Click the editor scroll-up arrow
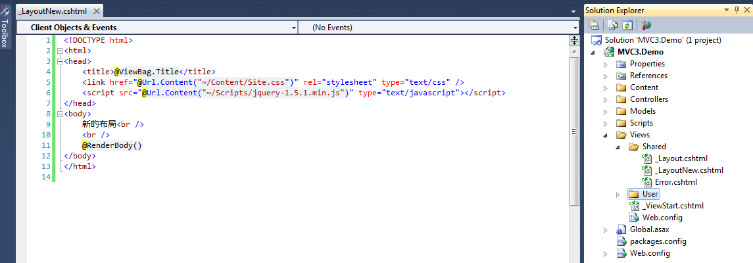Viewport: 753px width, 263px height. pyautogui.click(x=573, y=51)
